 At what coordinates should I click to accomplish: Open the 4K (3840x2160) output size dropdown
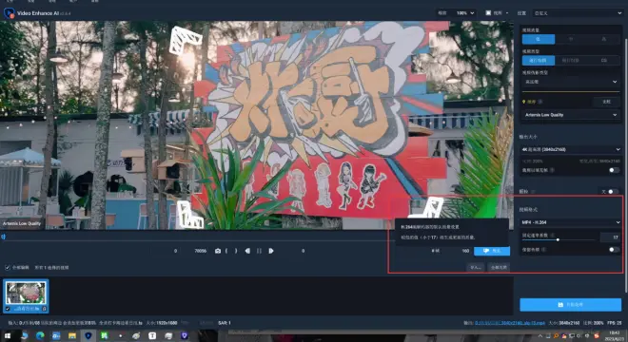[x=571, y=149]
